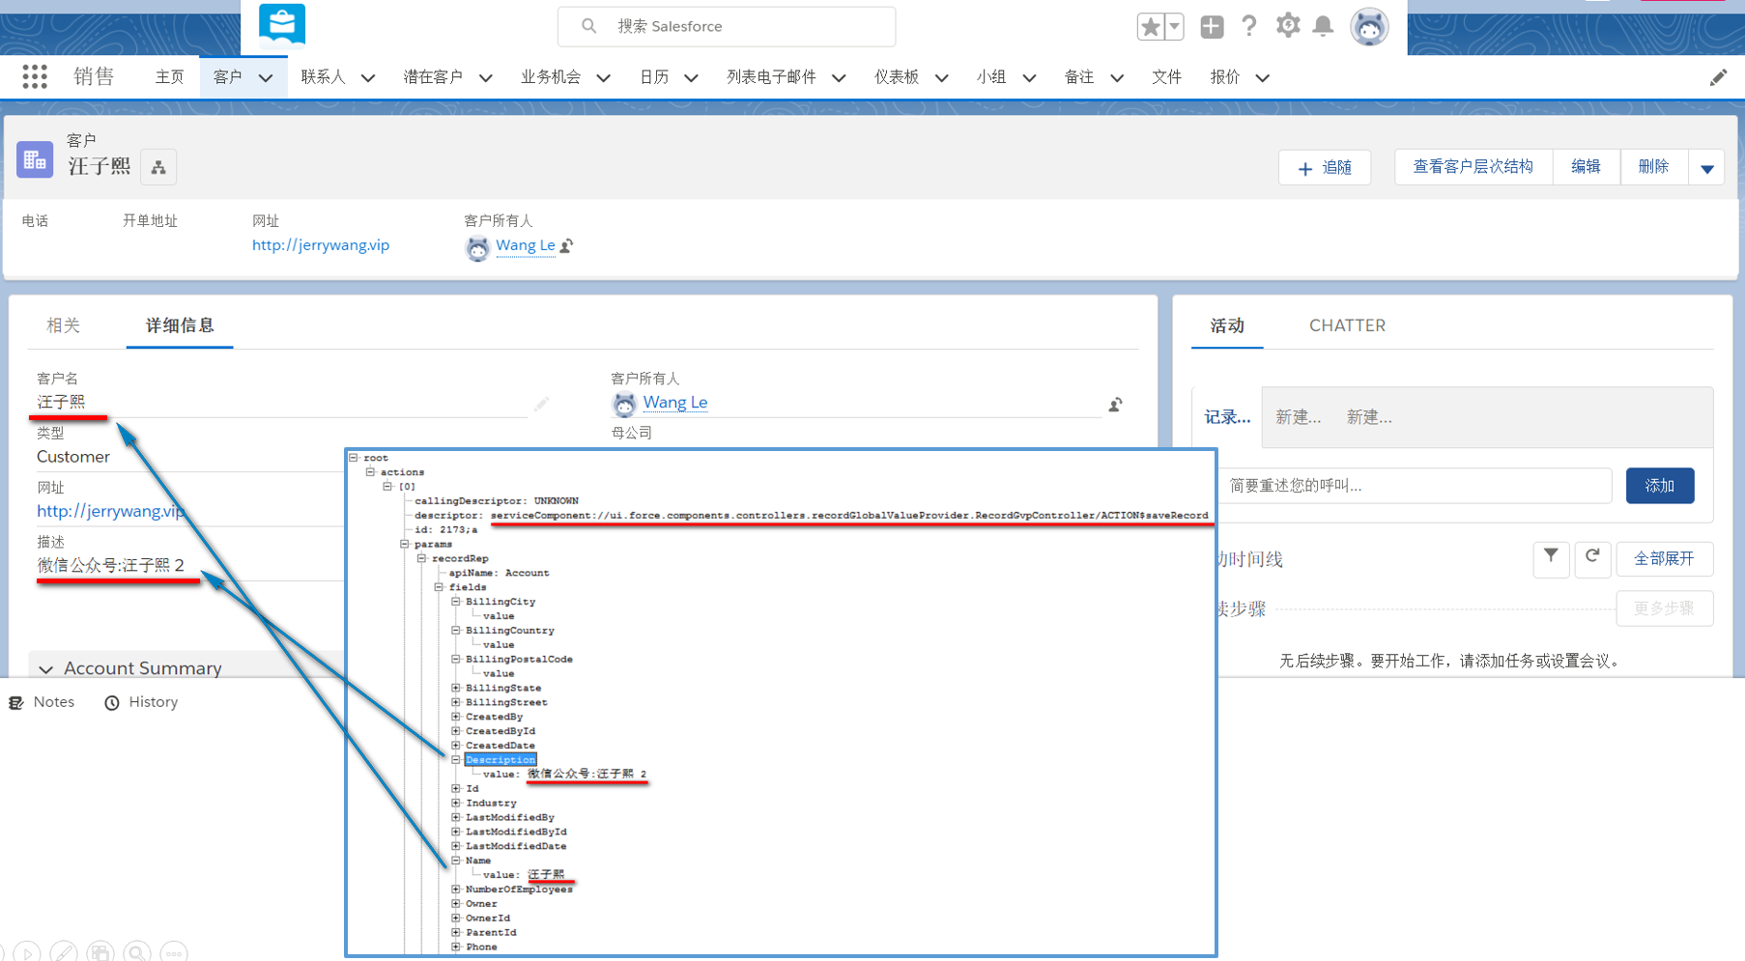Open the details 网址 jerrywang.vip link
The height and width of the screenshot is (961, 1745).
point(111,511)
